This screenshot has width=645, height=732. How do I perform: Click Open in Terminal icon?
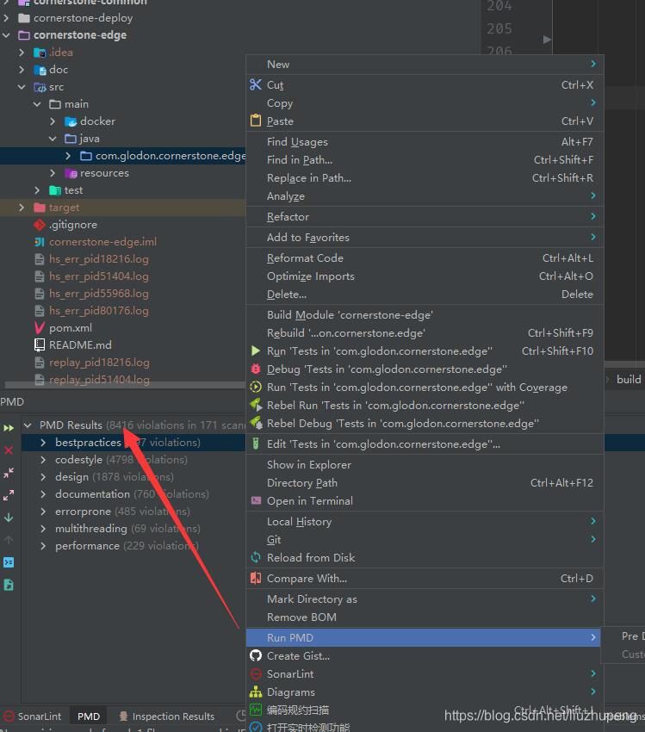pos(256,500)
